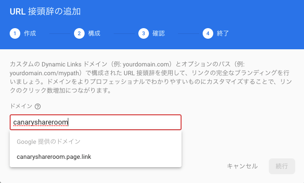Click the ドメイン field label
The height and width of the screenshot is (183, 304).
click(21, 106)
